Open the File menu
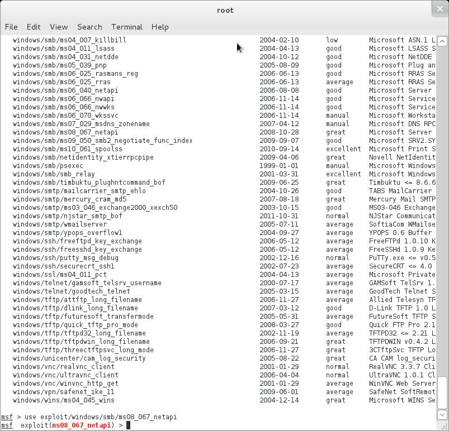The image size is (449, 431). pos(11,27)
